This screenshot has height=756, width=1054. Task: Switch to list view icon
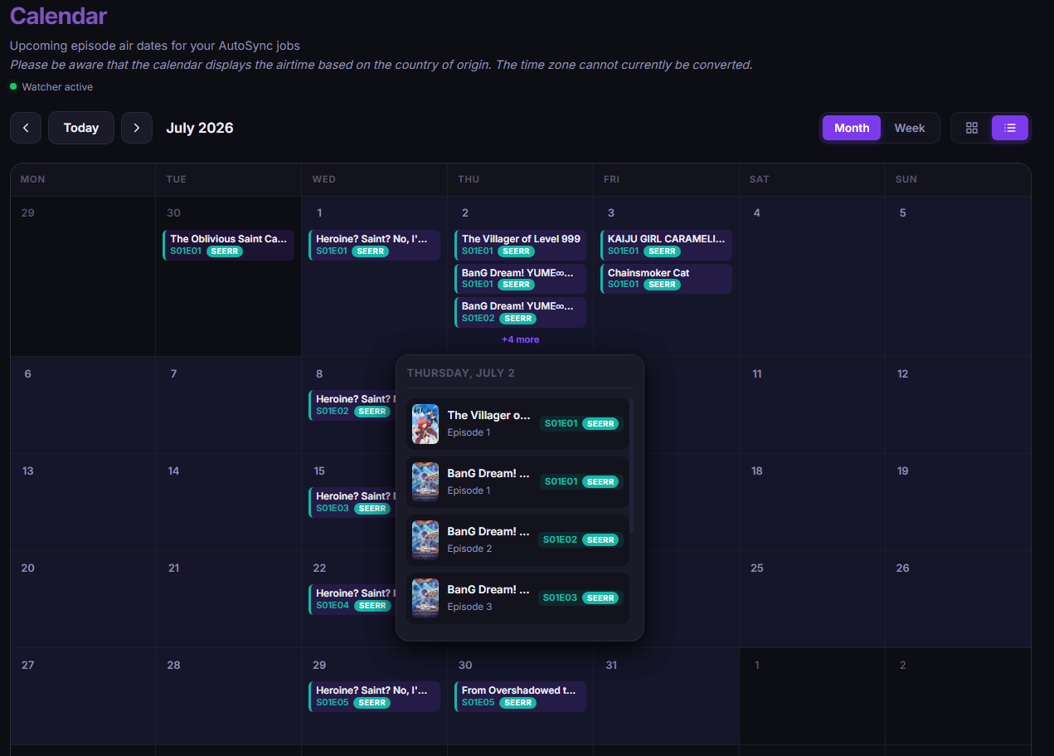[1010, 128]
